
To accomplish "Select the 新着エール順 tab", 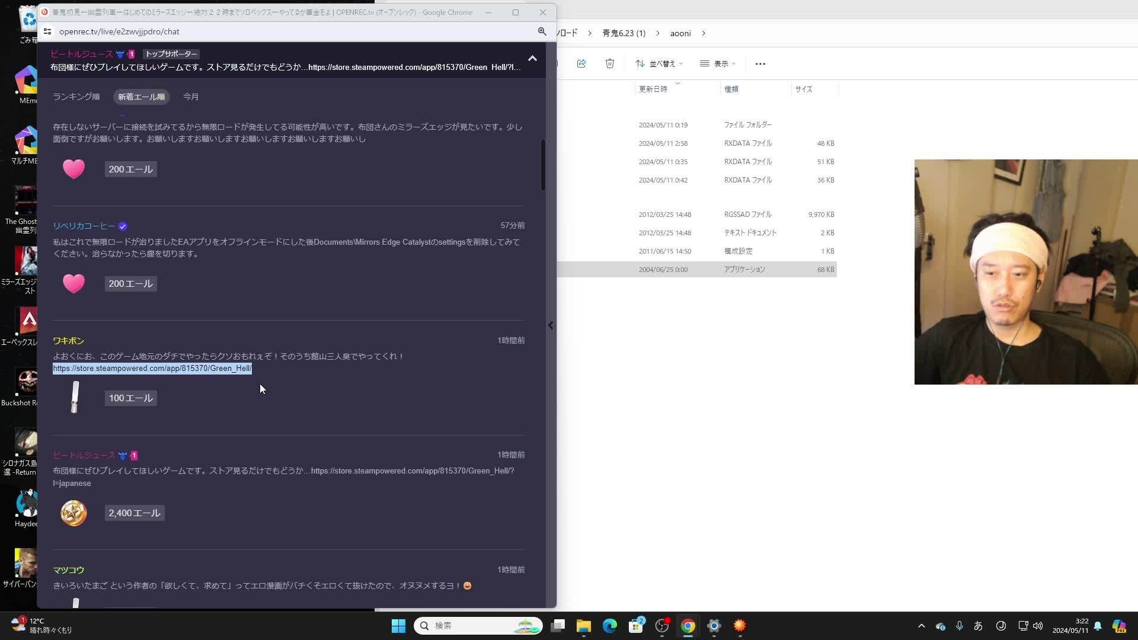I will [141, 97].
